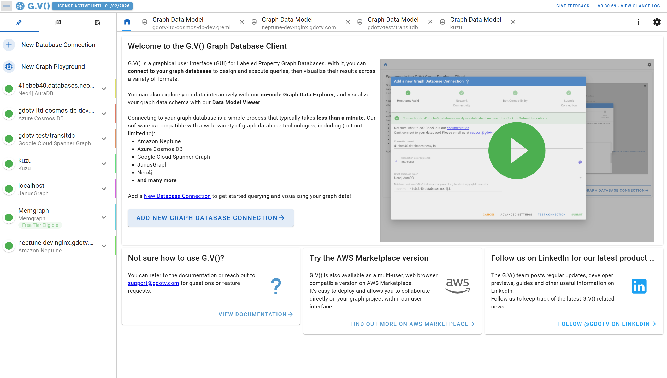Screen dimensions: 667x378
Task: Open the saved queries clipboard tab
Action: 58,22
